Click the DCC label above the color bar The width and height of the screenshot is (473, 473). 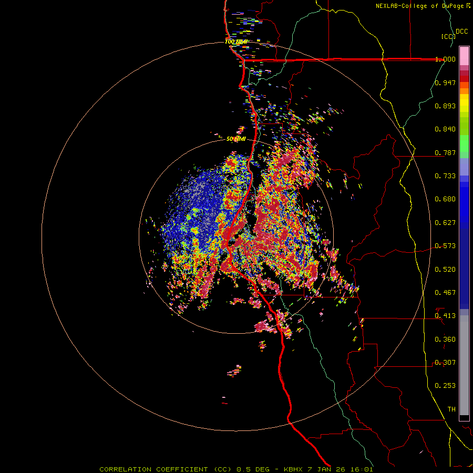click(462, 32)
